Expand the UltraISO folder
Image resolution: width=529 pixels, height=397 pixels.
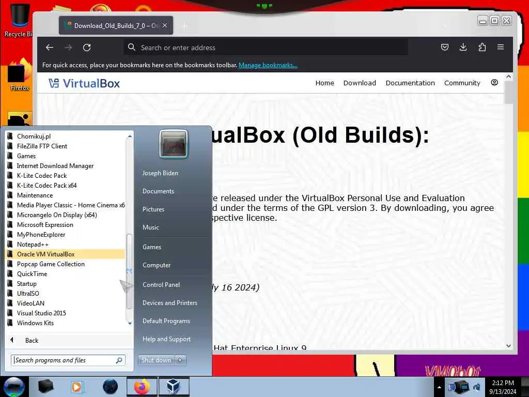65,294
